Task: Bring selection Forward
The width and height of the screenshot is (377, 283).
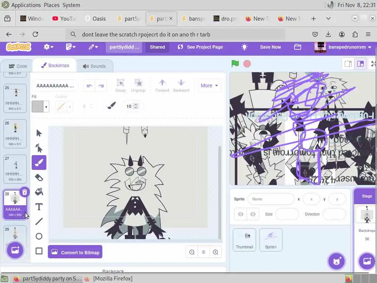Action: point(162,85)
